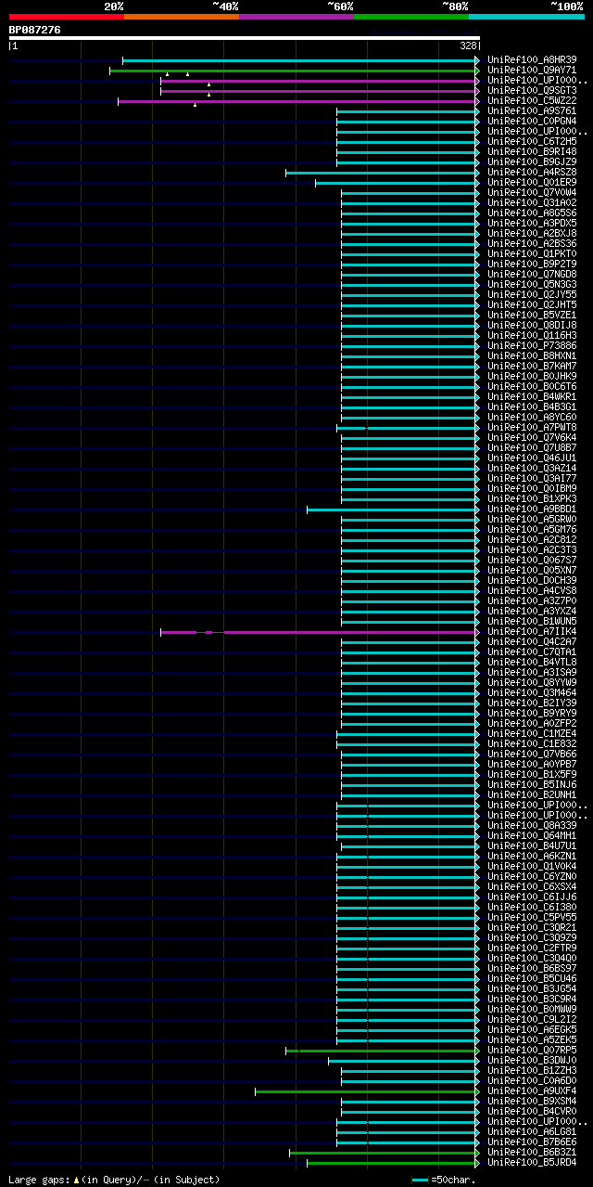Select the UniRef100_B0MWW9 label
Viewport: 593px width, 1187px height.
[x=532, y=1009]
